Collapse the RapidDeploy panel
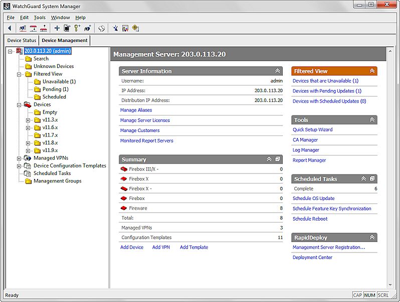The width and height of the screenshot is (400, 302). tap(372, 237)
